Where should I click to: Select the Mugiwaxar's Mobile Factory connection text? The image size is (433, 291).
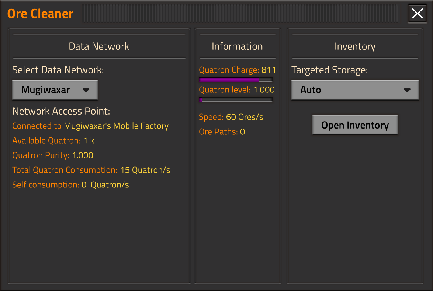click(116, 126)
